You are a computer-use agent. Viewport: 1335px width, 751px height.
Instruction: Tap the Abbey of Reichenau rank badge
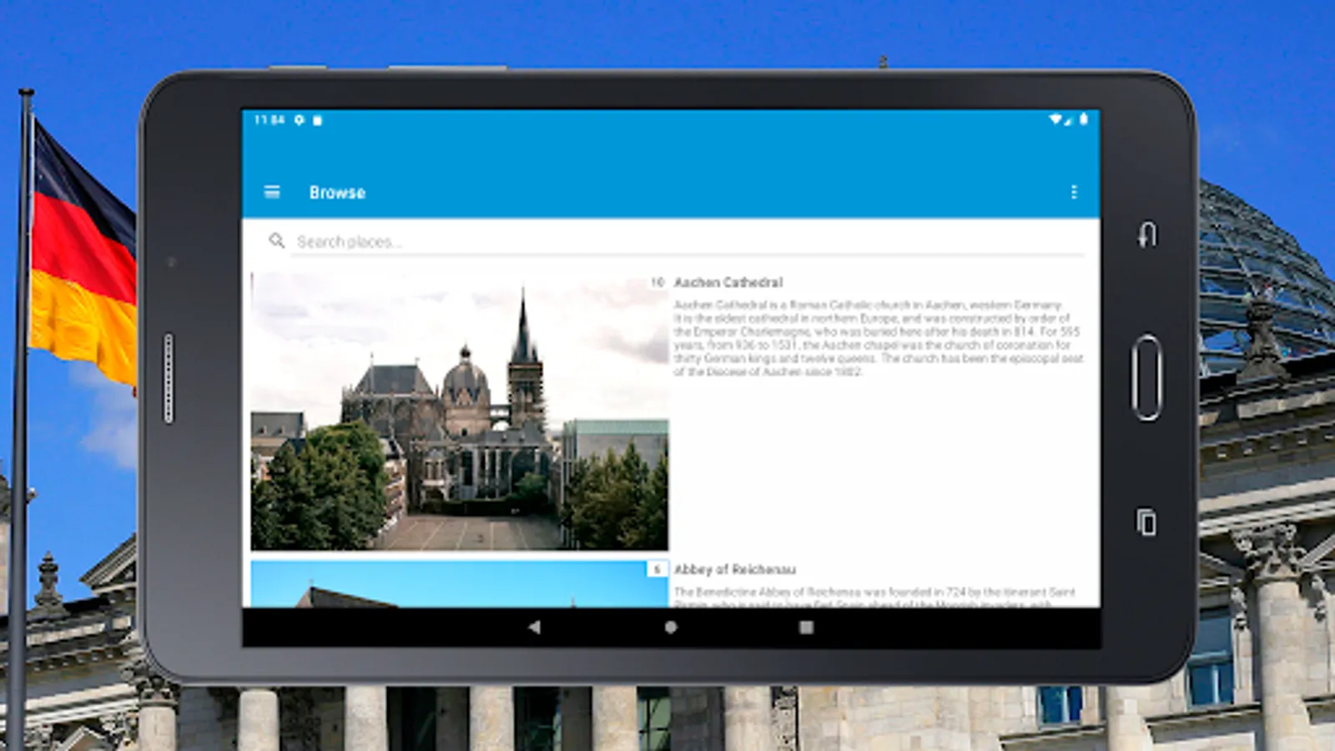[x=657, y=569]
